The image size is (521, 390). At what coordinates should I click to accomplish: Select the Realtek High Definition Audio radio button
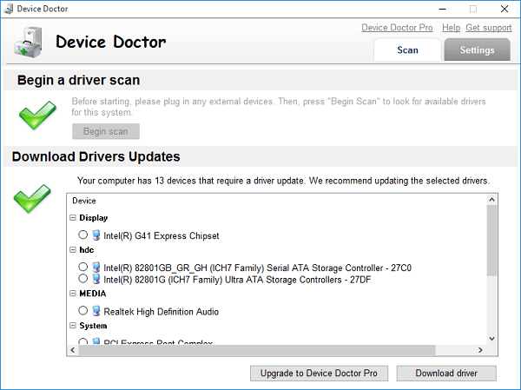pos(82,311)
